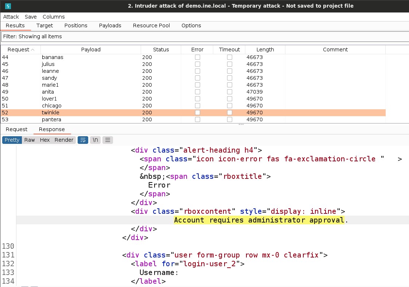
Task: Select the Raw view button
Action: point(30,140)
